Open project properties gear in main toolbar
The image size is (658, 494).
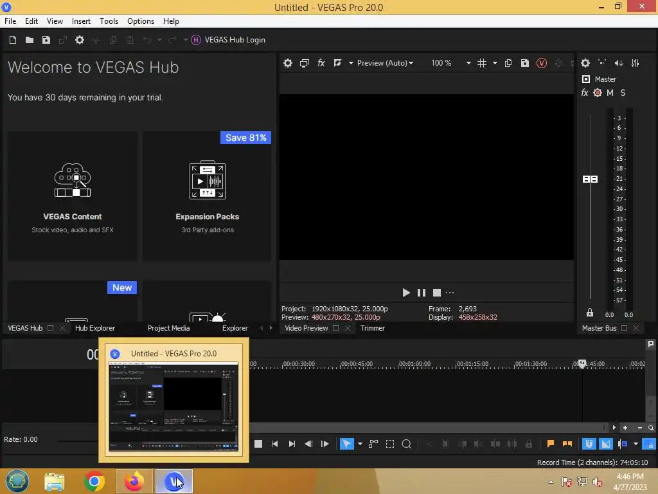click(79, 40)
